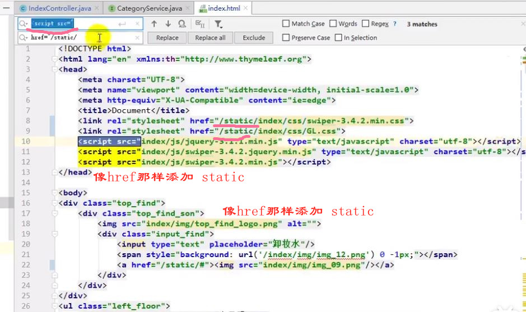Click the swiper-3.4.2.min.css href path on line 8
Screen dimensions: 526x312
[x=311, y=121]
